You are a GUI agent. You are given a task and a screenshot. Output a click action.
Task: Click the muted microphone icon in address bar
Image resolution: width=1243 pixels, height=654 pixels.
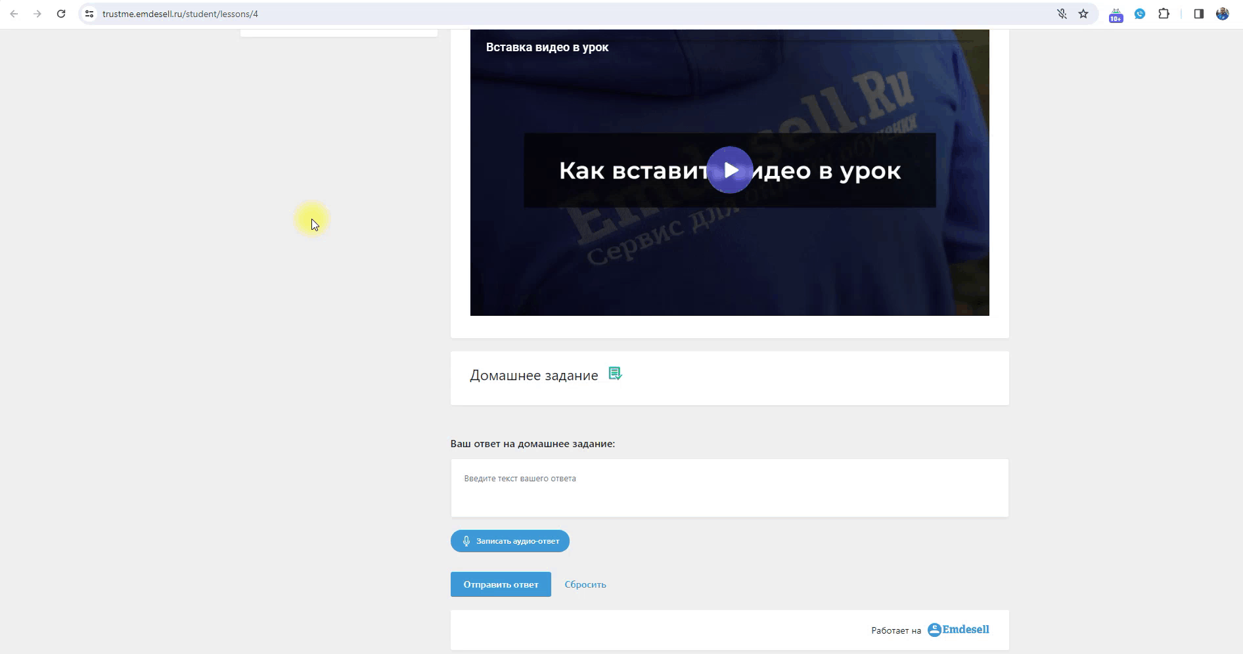pyautogui.click(x=1062, y=14)
